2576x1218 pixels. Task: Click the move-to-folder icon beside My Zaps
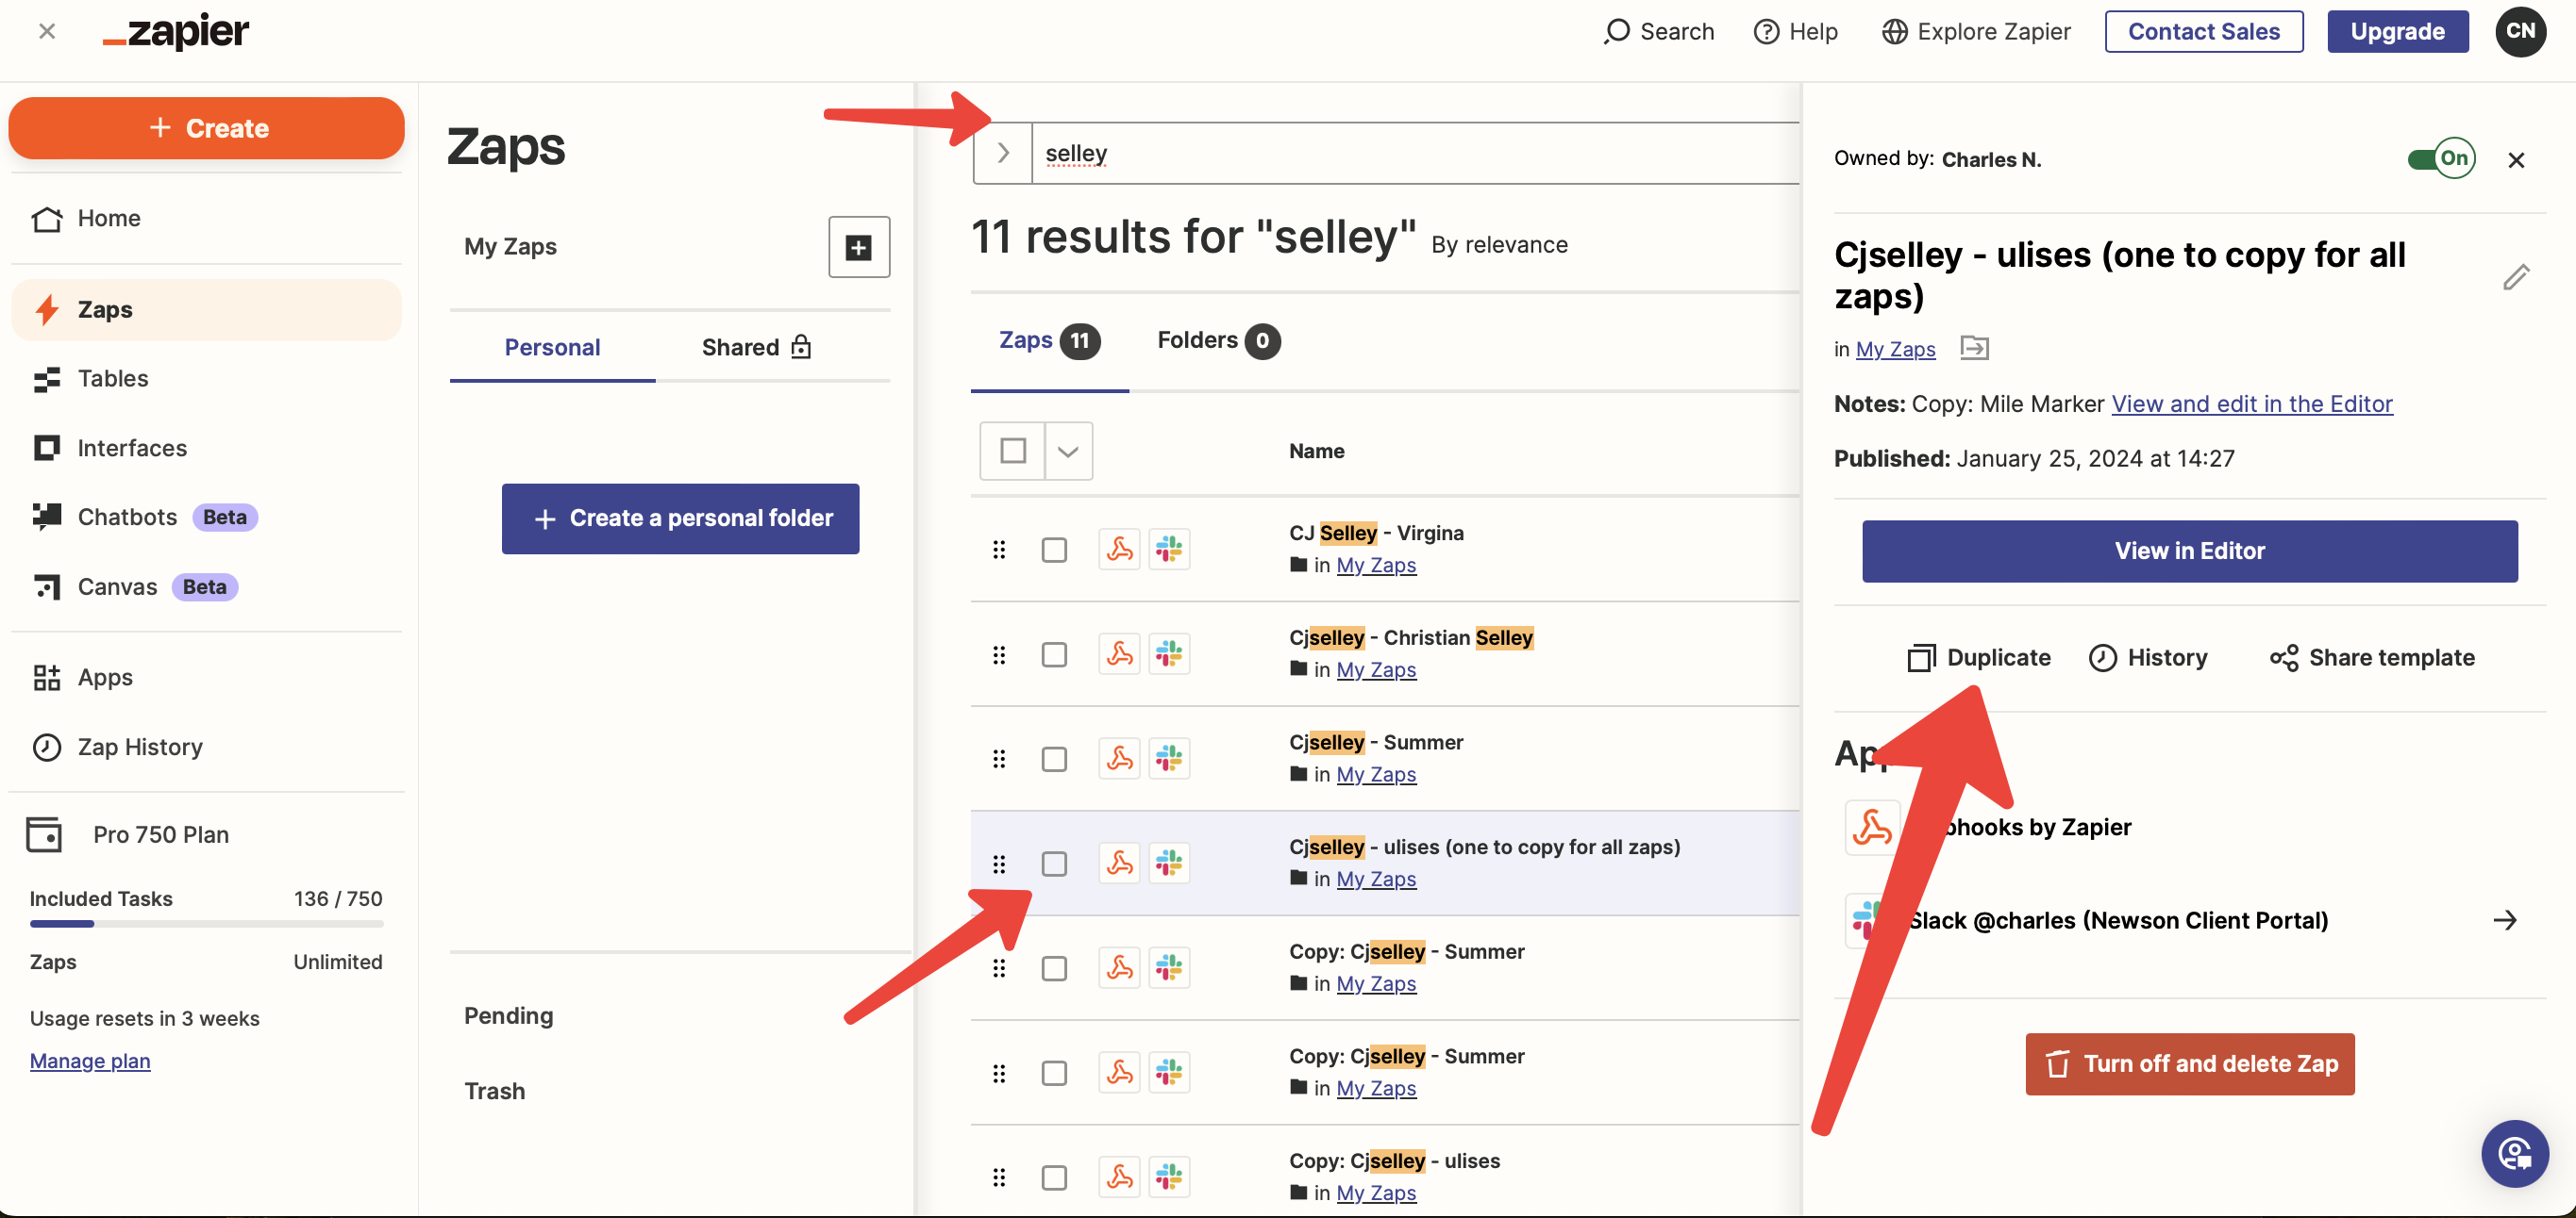(1974, 348)
